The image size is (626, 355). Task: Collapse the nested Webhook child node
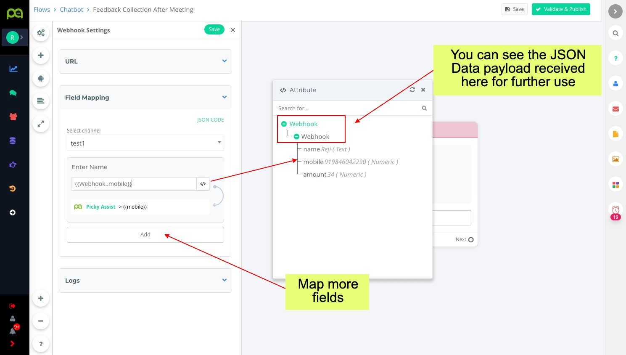point(296,137)
